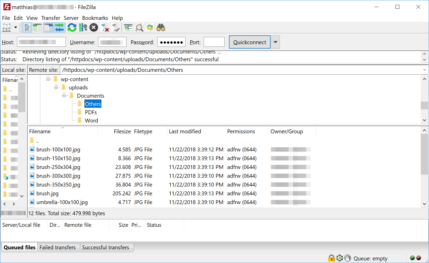Screen dimensions: 429x263
Task: Collapse the Documents tree node
Action: (x=64, y=96)
